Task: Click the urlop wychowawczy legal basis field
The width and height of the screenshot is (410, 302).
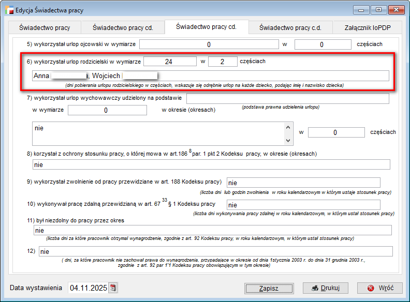Action: click(287, 98)
